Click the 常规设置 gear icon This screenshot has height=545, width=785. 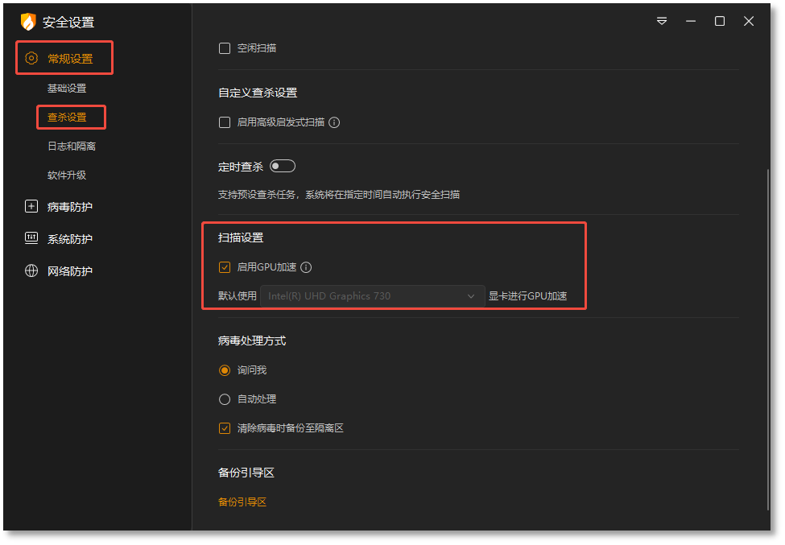[31, 58]
